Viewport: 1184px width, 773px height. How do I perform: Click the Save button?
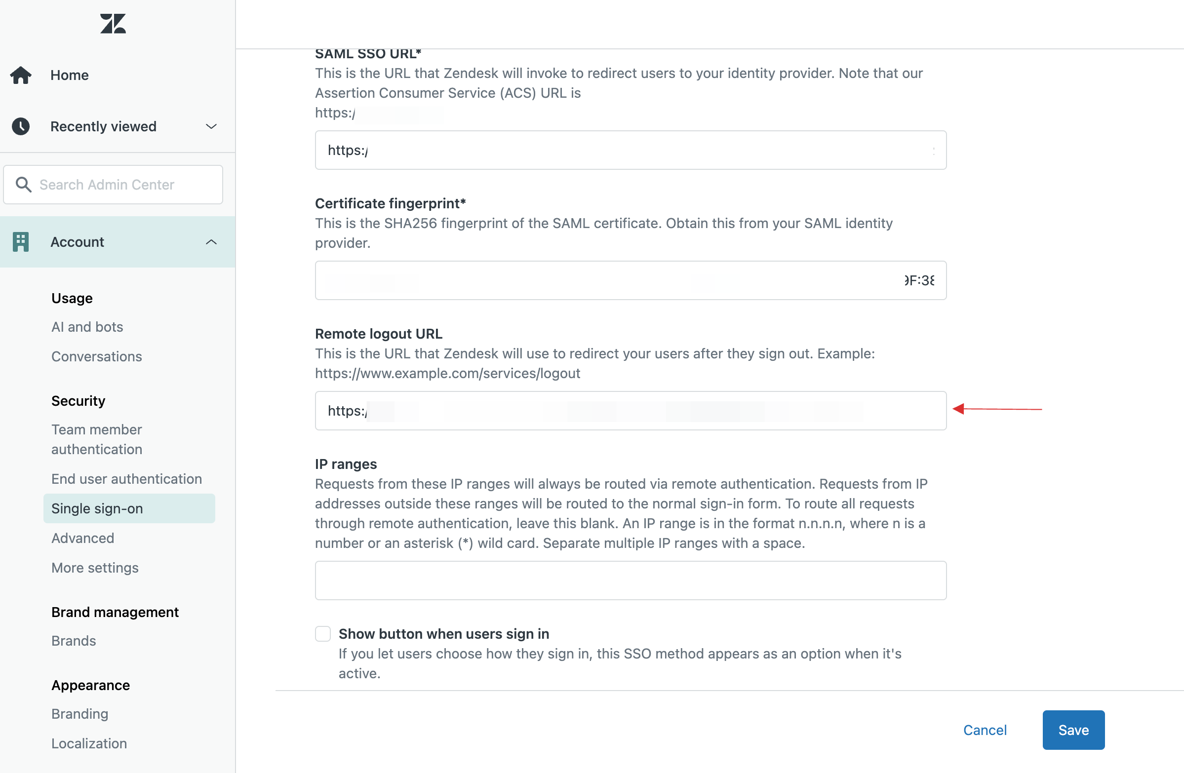click(1073, 730)
